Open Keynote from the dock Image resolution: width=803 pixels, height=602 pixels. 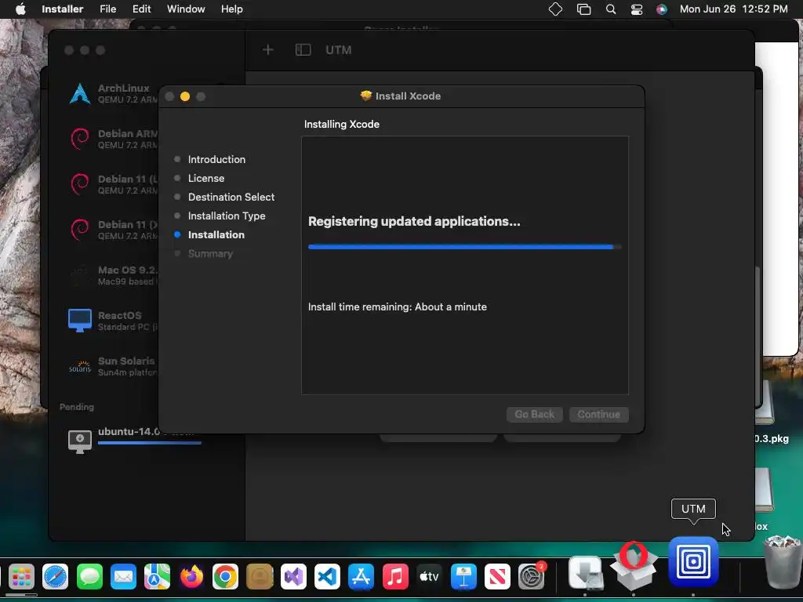click(463, 577)
